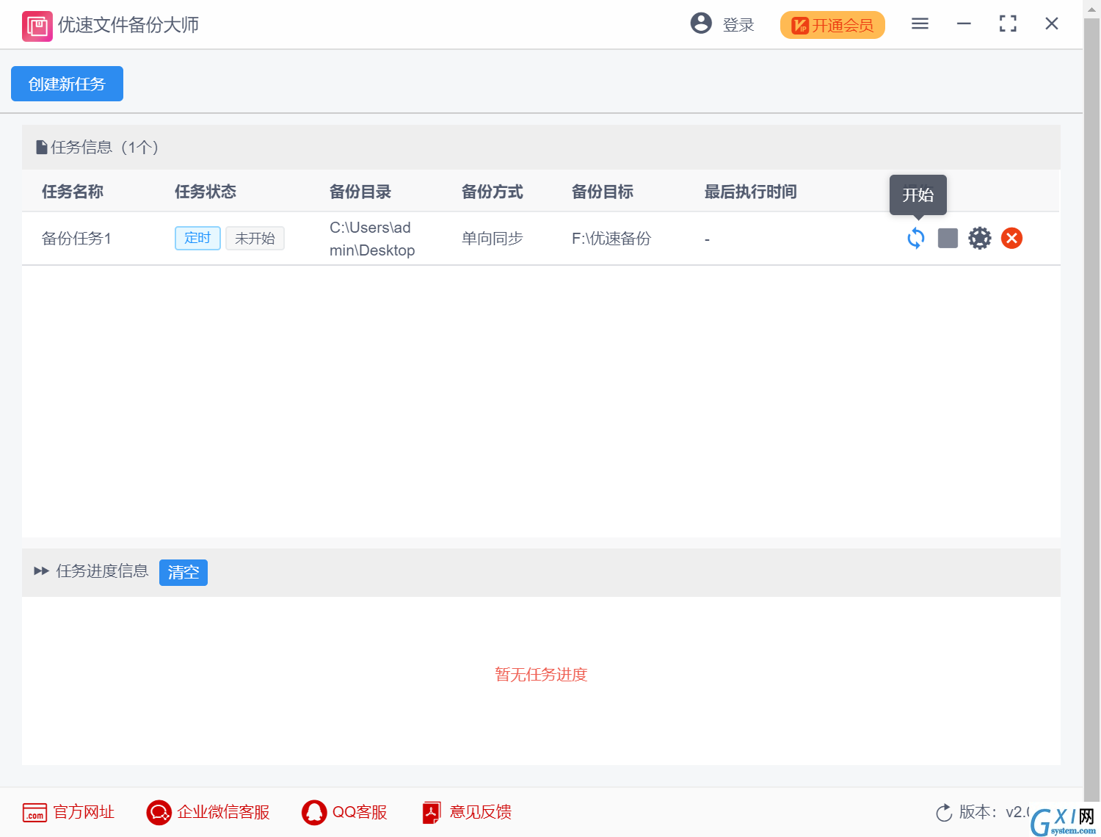
Task: Stop the backup task with square icon
Action: pyautogui.click(x=948, y=238)
